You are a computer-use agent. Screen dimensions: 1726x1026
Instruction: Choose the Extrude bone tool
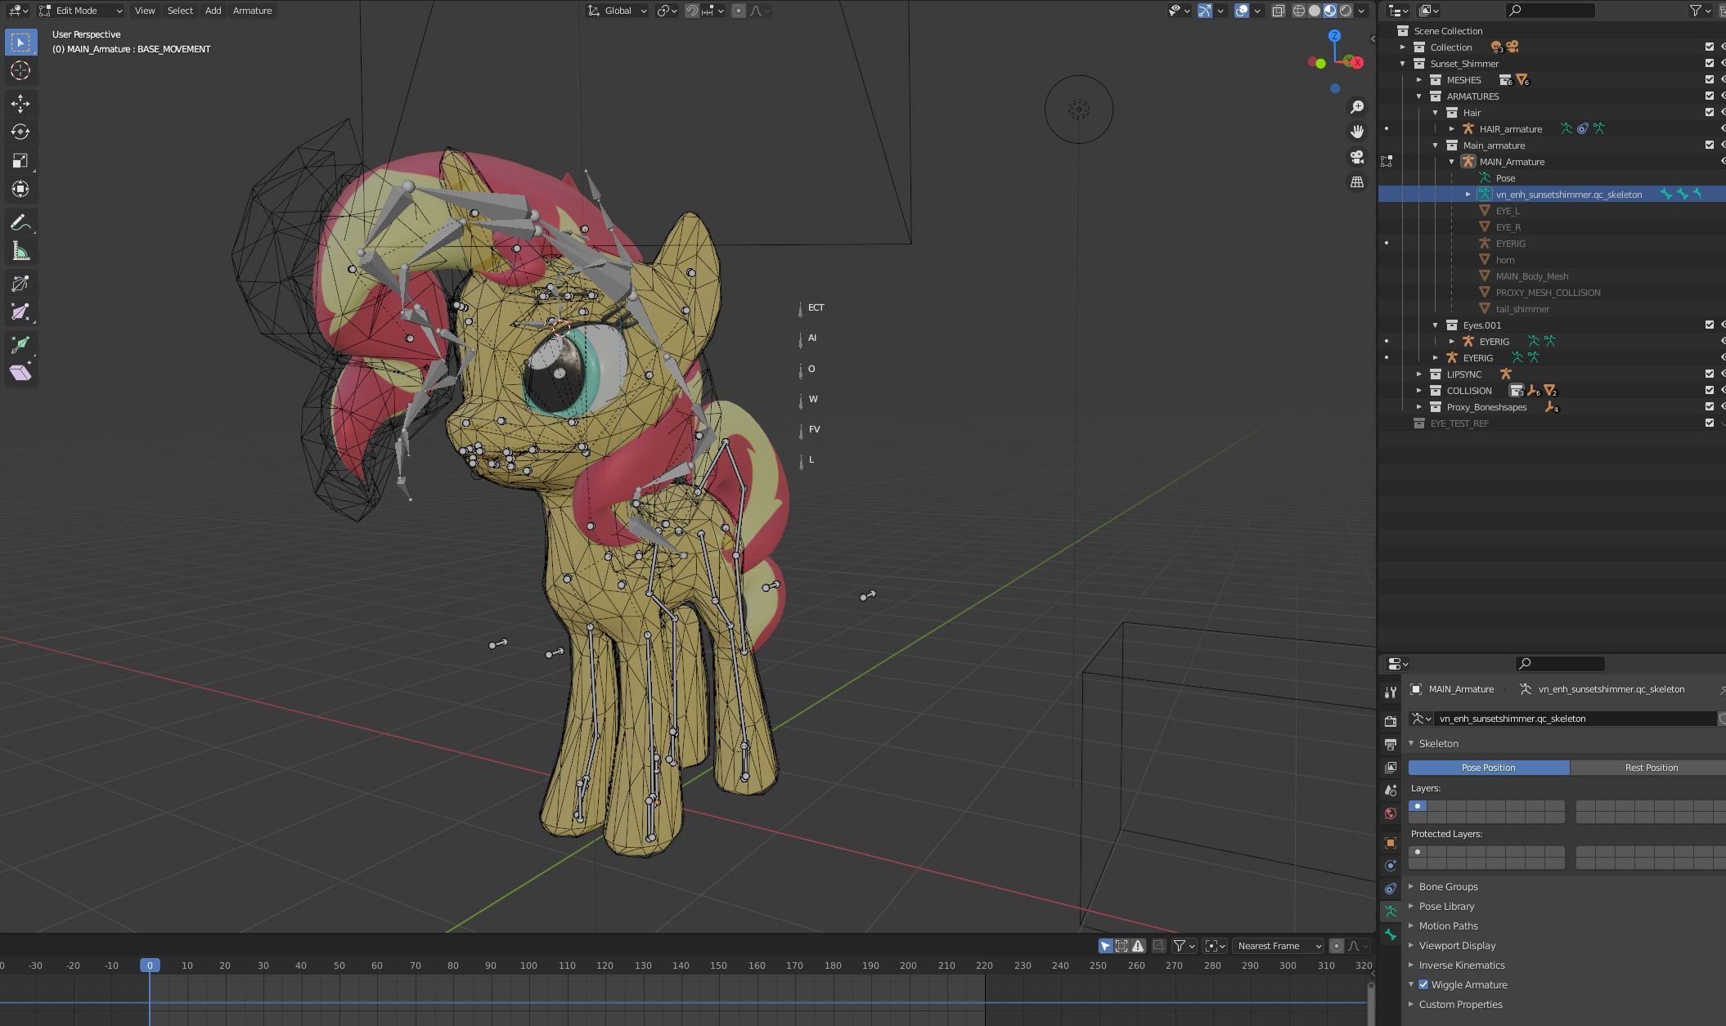click(x=20, y=344)
